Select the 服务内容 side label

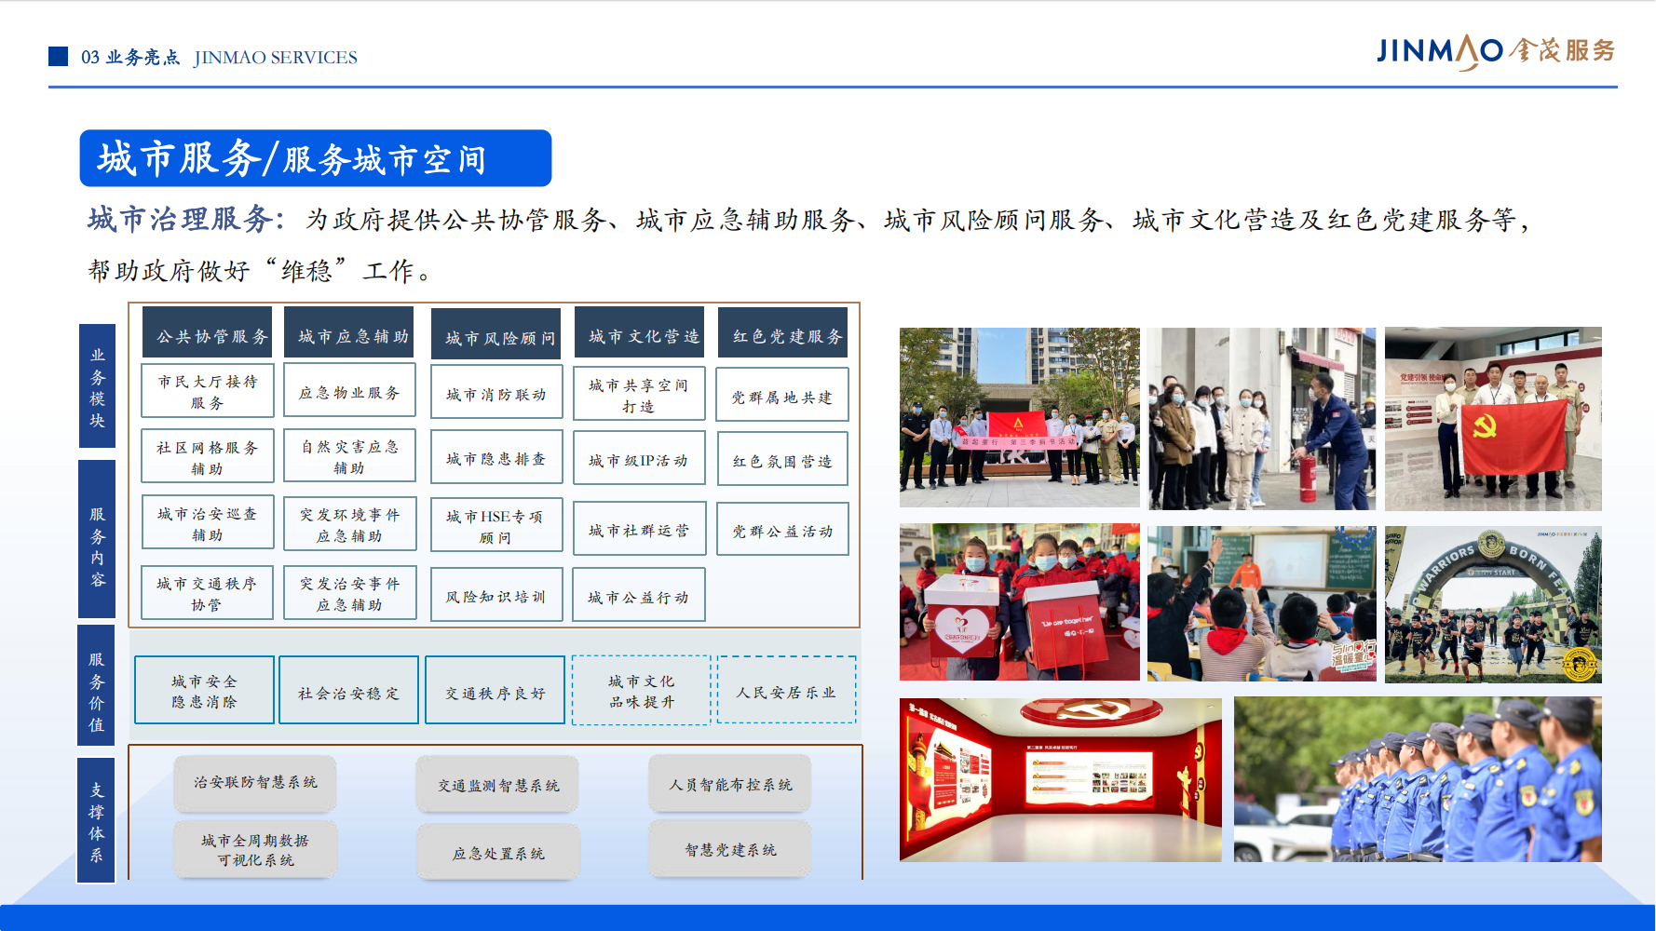(98, 539)
